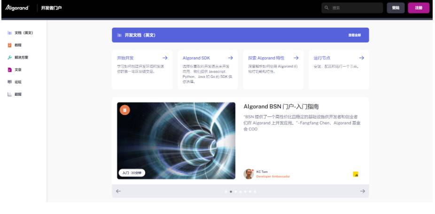
Task: Open the Algorand BSN 门户-入门指南 title
Action: [281, 107]
